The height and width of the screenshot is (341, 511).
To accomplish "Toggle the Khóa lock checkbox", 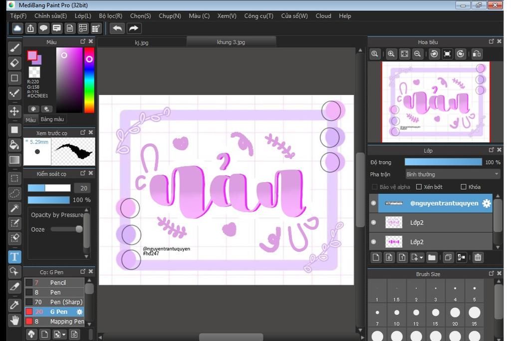I will (464, 187).
